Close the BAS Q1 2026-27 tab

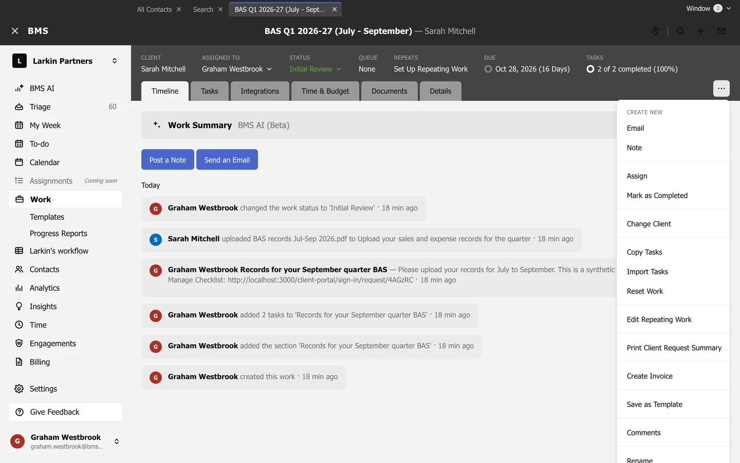(335, 9)
